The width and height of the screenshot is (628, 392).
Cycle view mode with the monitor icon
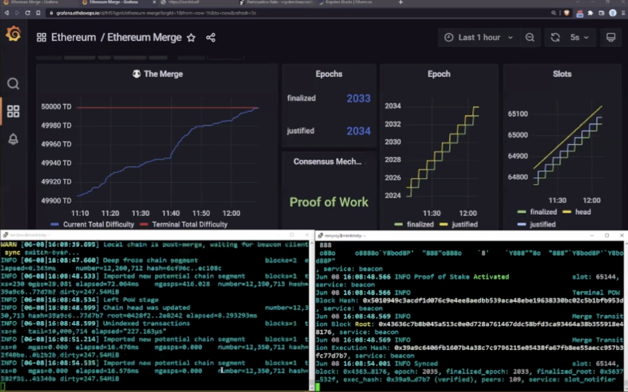coord(611,37)
